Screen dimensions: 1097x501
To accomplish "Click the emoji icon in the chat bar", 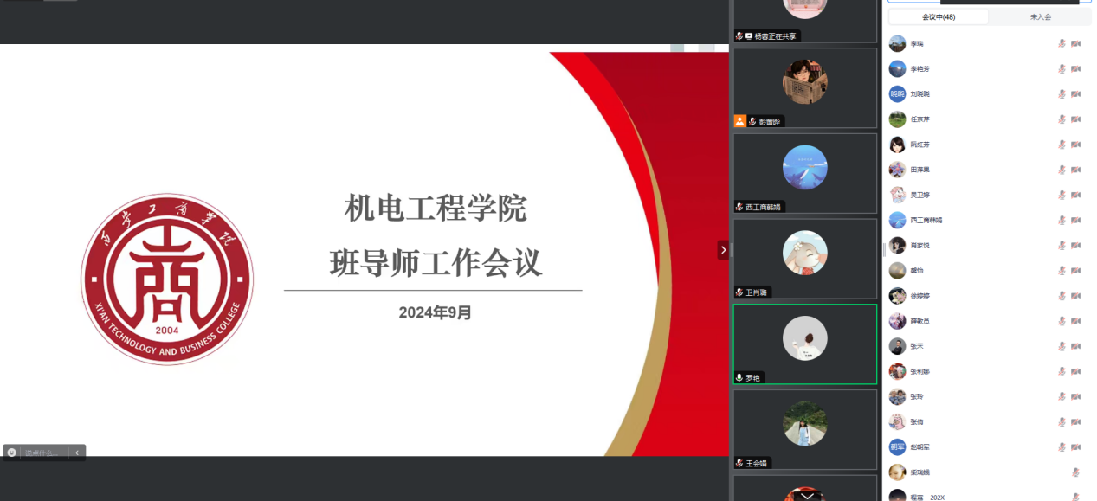I will [x=12, y=453].
